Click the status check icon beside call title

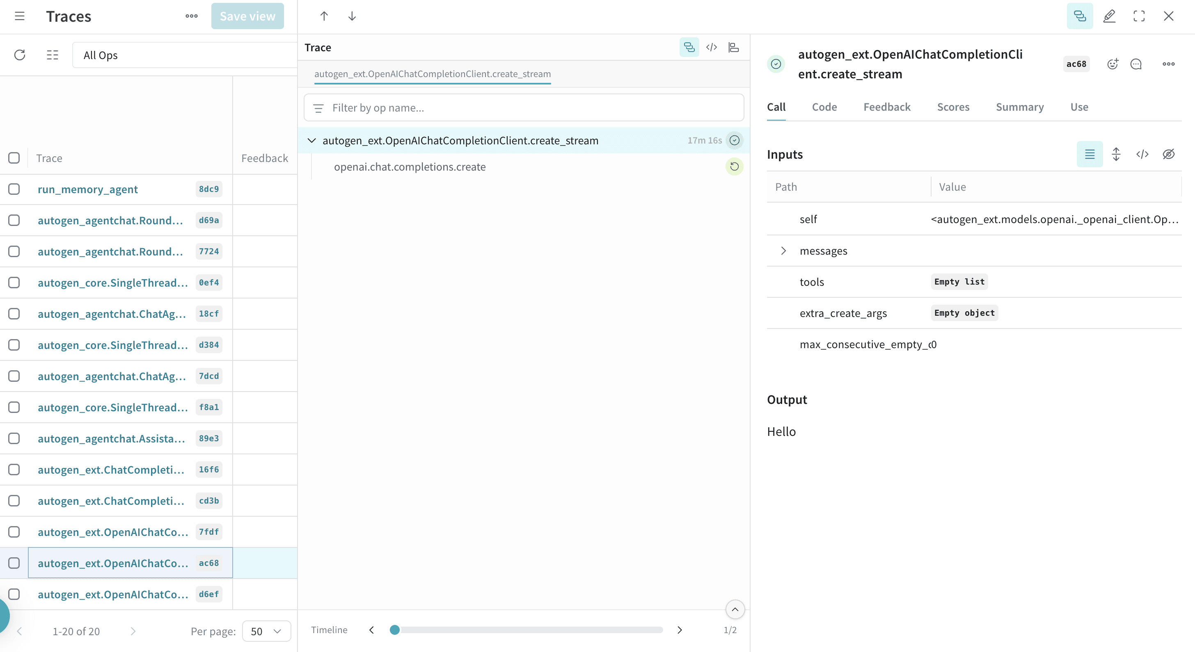coord(776,64)
